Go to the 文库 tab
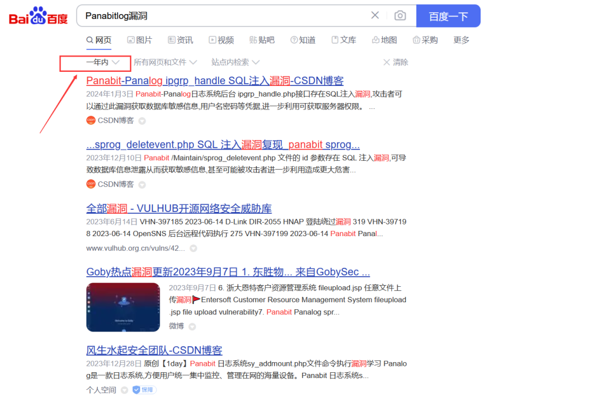 (x=344, y=40)
